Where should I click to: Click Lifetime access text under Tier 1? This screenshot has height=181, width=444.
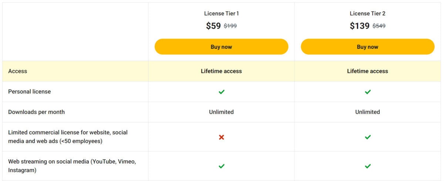(221, 71)
